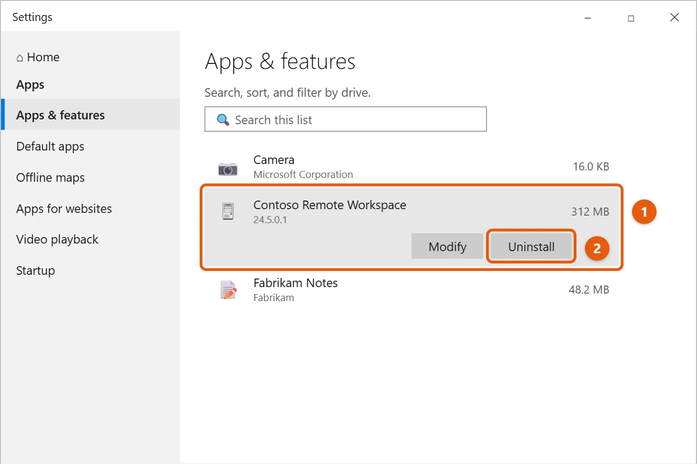
Task: Click the 312 MB size value
Action: coord(590,212)
